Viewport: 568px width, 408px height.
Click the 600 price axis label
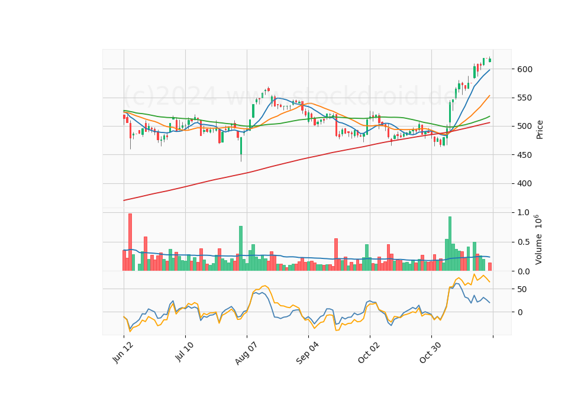point(525,69)
